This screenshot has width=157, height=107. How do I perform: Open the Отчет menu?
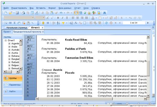pos(77,8)
